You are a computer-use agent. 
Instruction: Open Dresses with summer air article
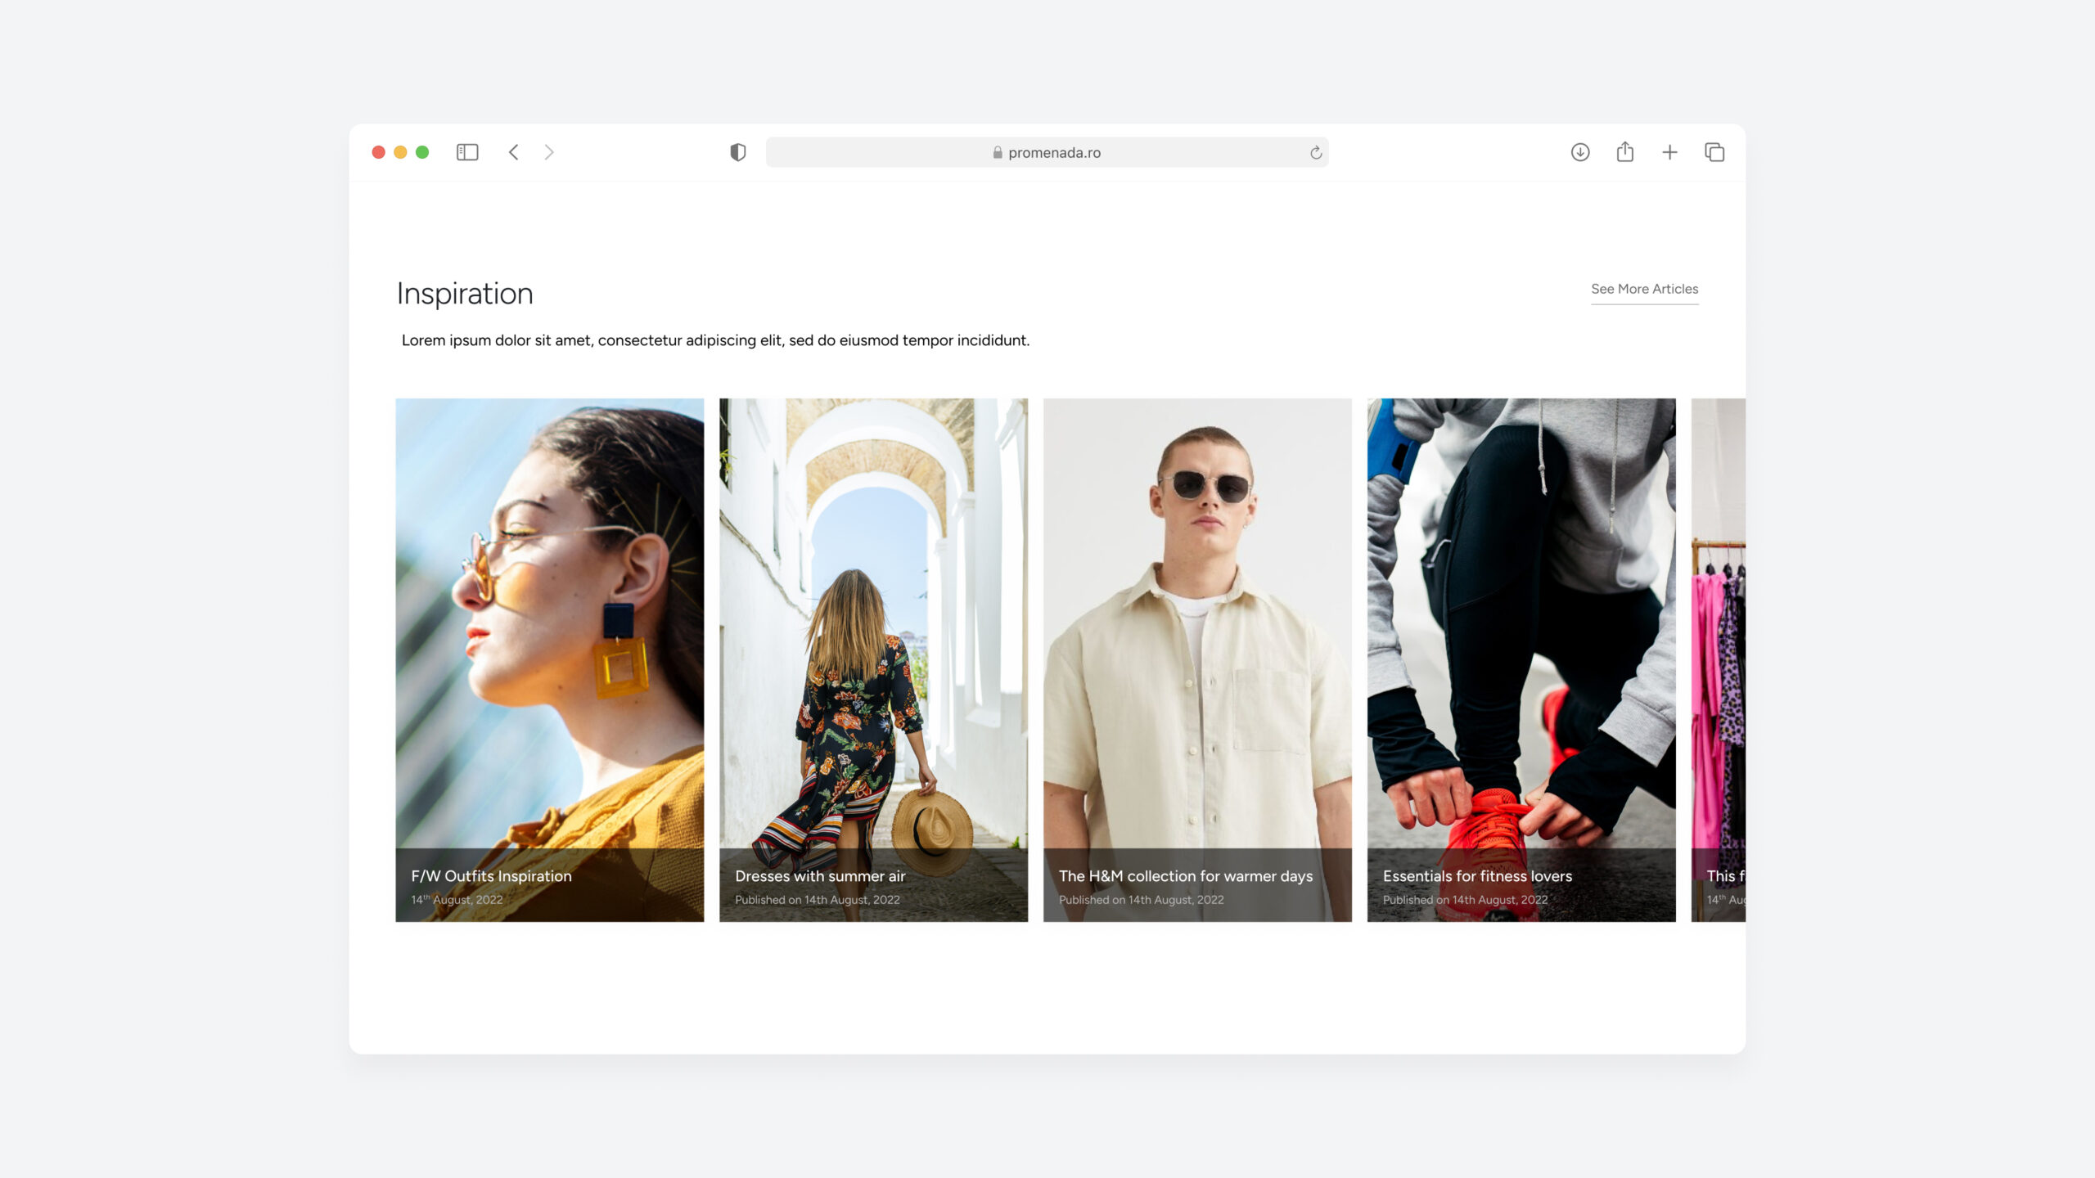(x=820, y=876)
